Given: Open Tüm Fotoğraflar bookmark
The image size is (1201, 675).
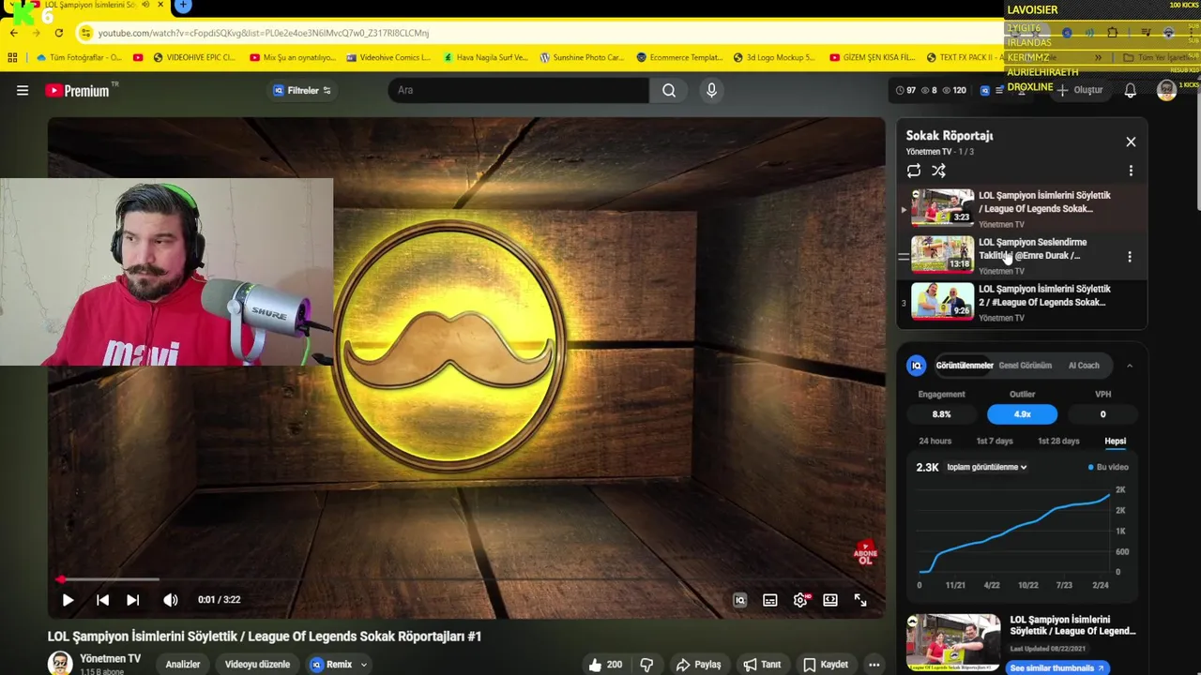Looking at the screenshot, I should pos(79,57).
